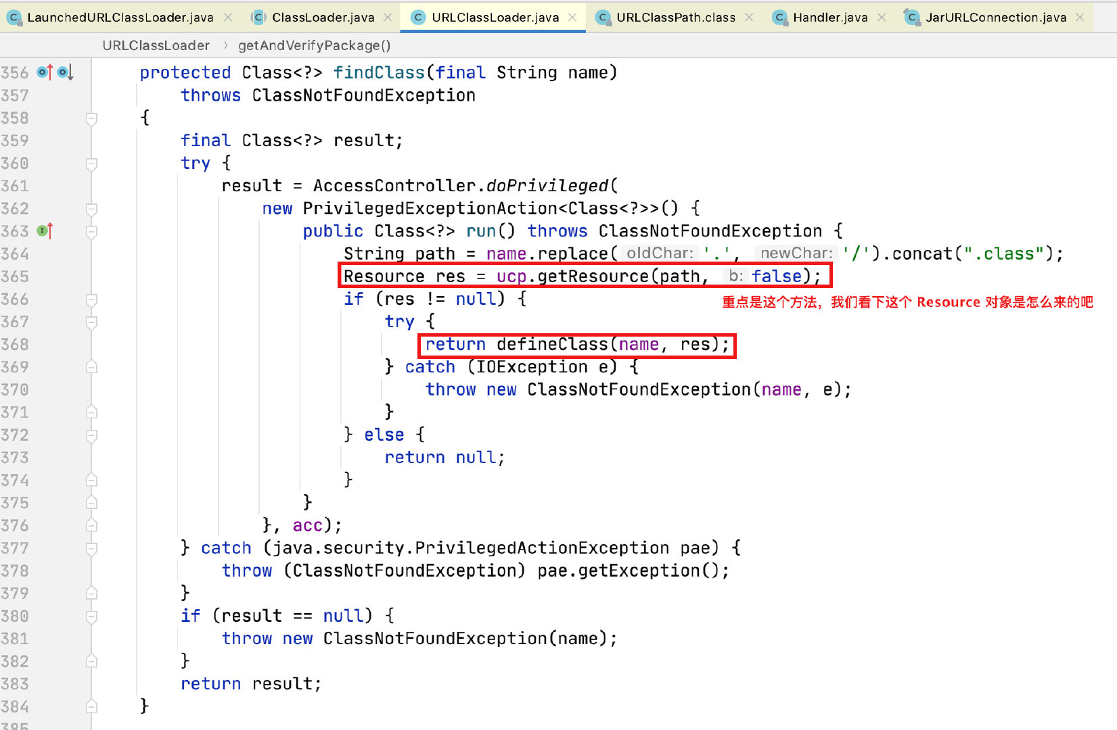Click the b: parameter hint on line 365
This screenshot has width=1117, height=730.
736,276
